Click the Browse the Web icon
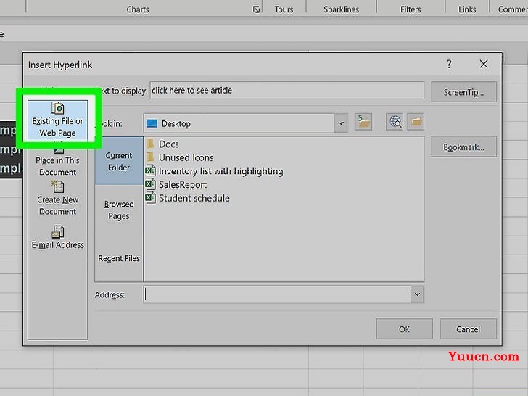Screen dimensions: 528x396 (x=395, y=122)
